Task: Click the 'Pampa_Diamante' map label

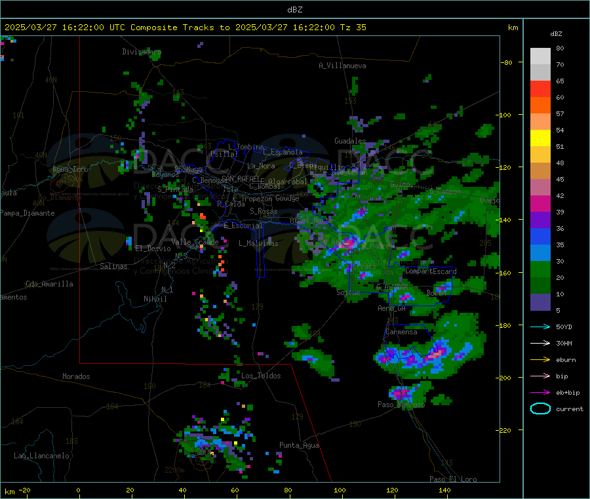Action: [28, 213]
